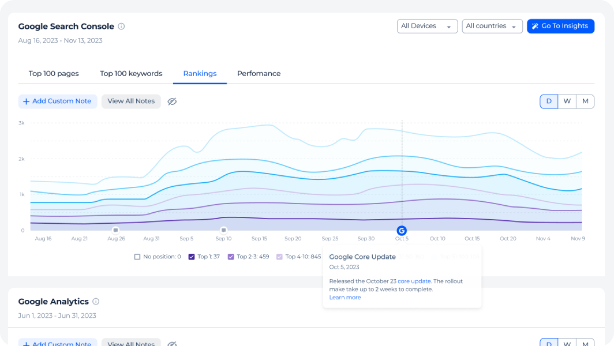Viewport: 614px width, 346px height.
Task: Select the Rankings tab
Action: (x=200, y=74)
